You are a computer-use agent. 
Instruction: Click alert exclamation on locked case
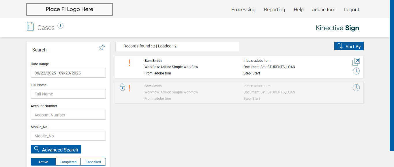(x=130, y=88)
